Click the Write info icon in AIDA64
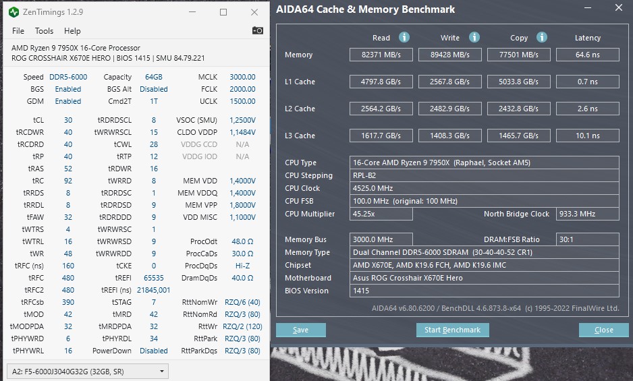Image resolution: width=633 pixels, height=381 pixels. pos(474,37)
